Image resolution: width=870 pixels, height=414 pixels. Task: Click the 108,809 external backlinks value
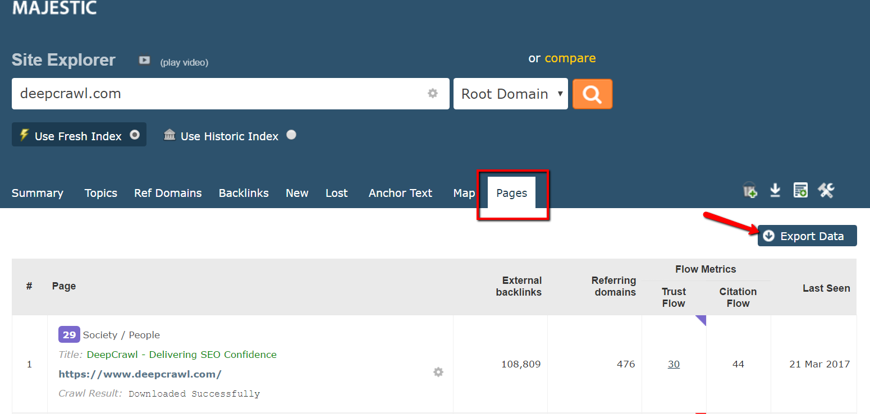[x=521, y=364]
